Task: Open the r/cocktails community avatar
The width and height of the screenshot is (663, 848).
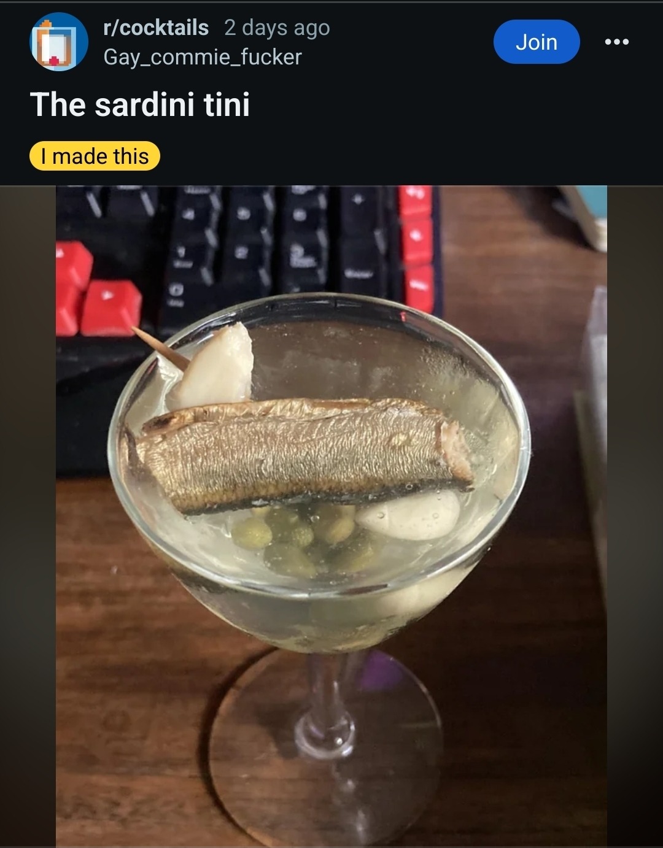Action: click(x=59, y=42)
